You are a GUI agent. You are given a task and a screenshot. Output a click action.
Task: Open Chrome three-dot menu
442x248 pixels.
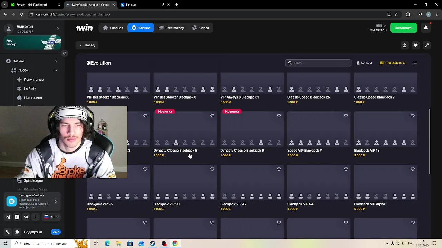437,14
